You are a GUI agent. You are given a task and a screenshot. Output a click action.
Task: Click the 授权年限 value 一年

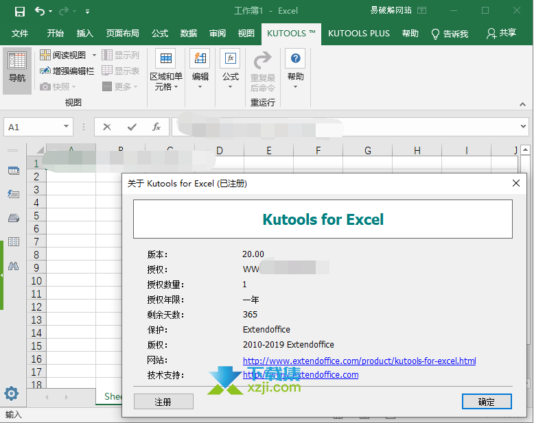pos(251,300)
